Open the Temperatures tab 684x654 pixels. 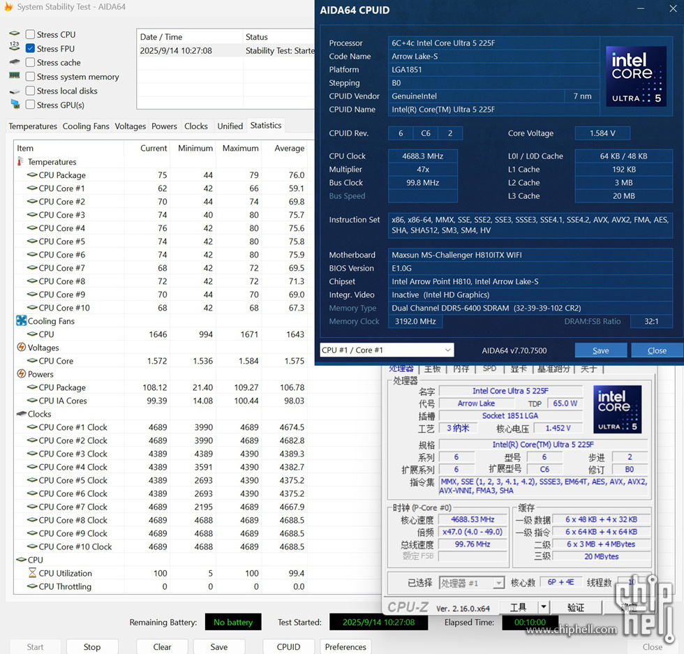(33, 126)
